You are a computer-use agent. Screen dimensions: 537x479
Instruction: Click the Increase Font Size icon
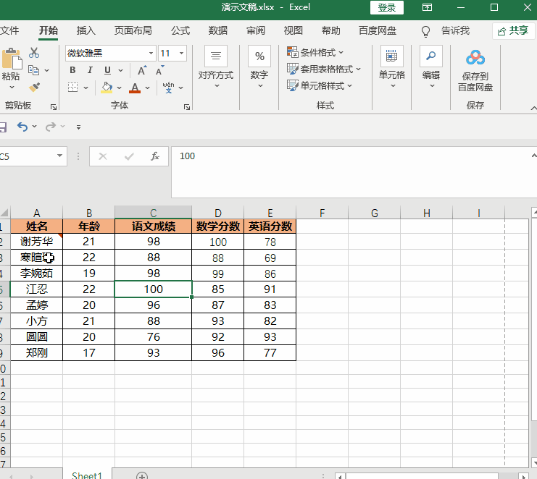tap(142, 70)
